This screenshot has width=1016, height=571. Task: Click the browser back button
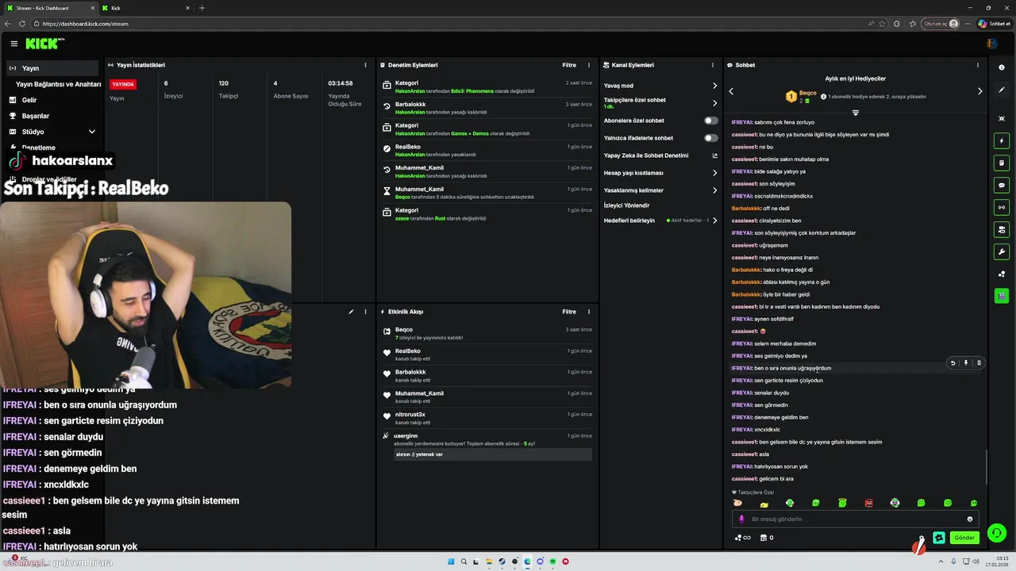point(7,24)
